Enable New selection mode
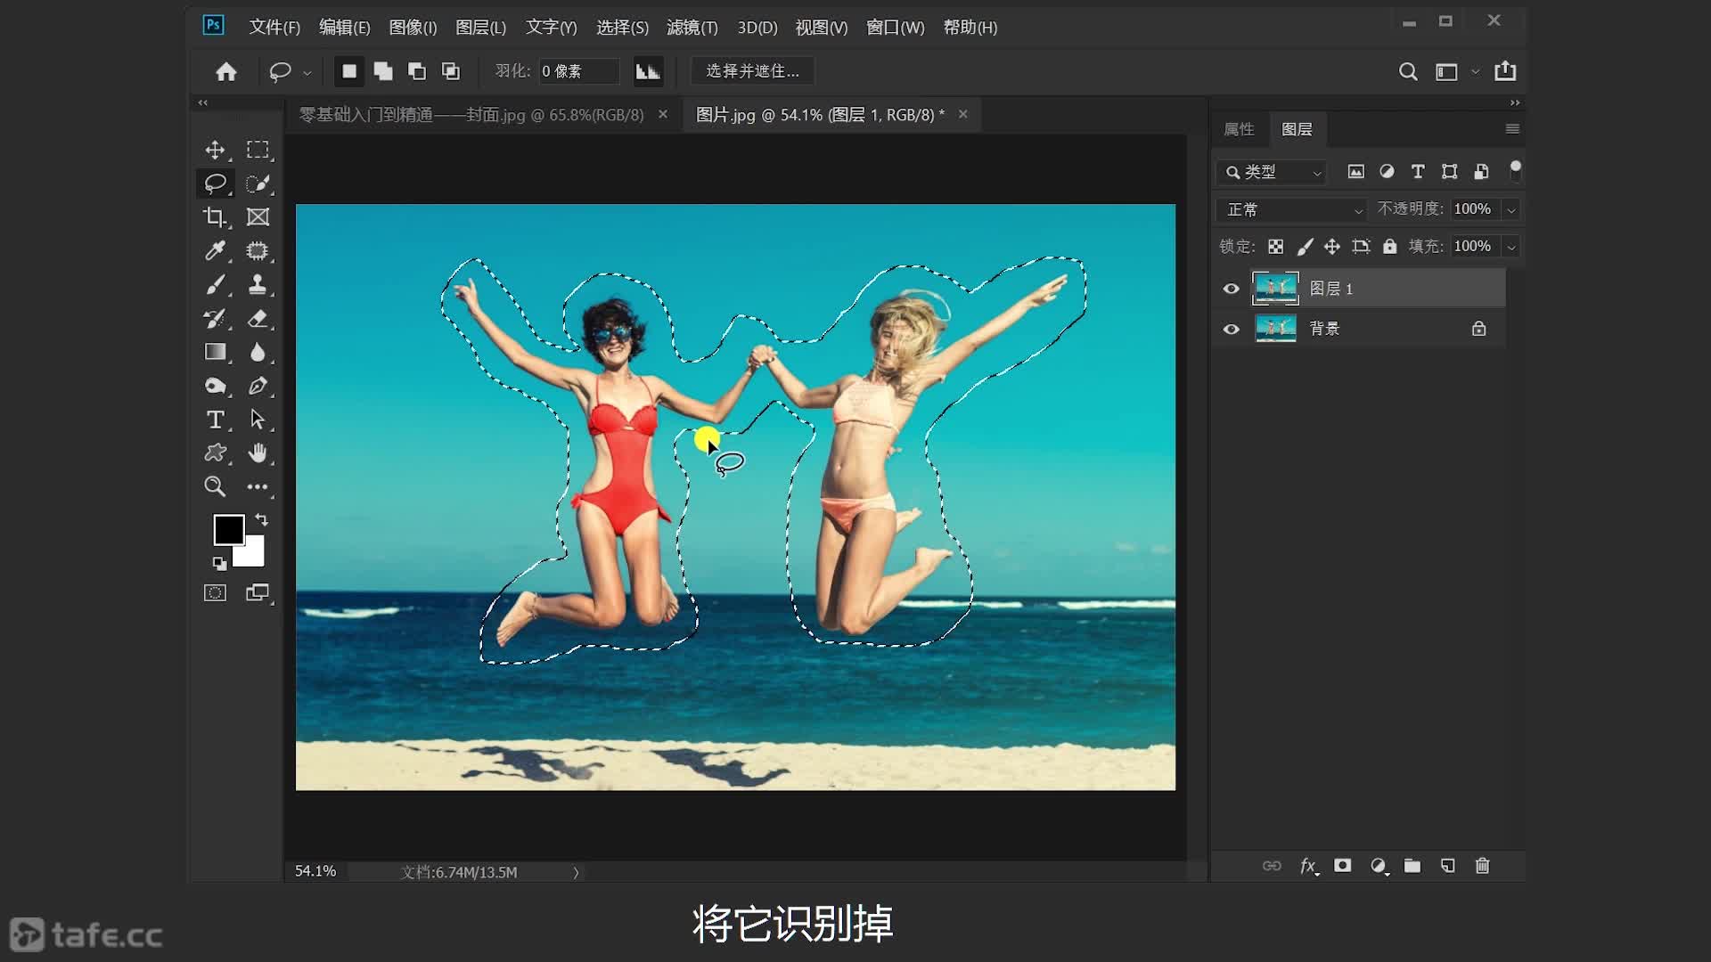Screen dimensions: 1711x962 pyautogui.click(x=349, y=71)
